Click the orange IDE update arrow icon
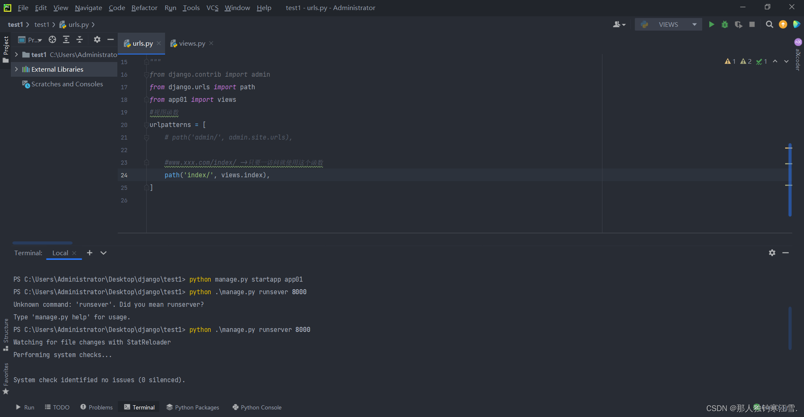This screenshot has width=804, height=417. 783,24
